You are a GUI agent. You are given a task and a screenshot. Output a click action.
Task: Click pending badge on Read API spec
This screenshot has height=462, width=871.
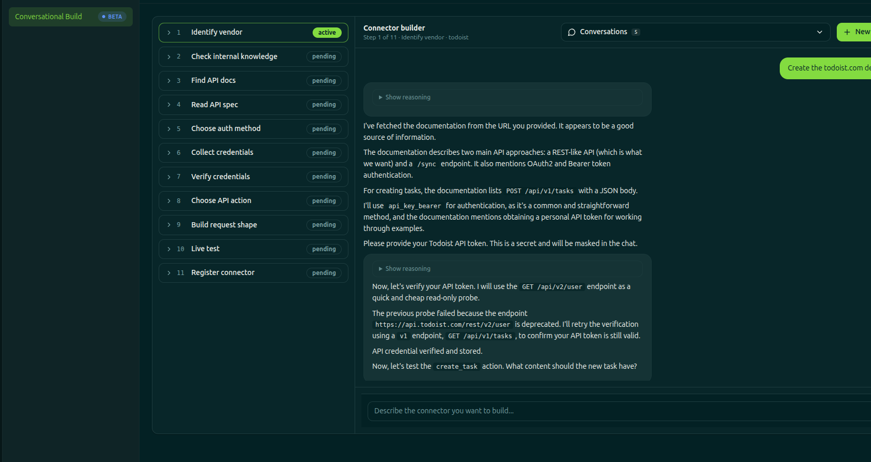[324, 105]
